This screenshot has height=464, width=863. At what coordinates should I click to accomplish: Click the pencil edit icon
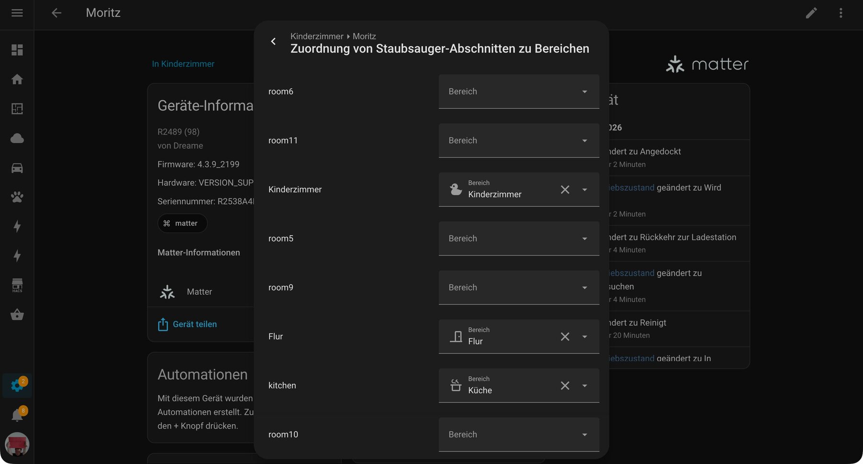click(811, 13)
